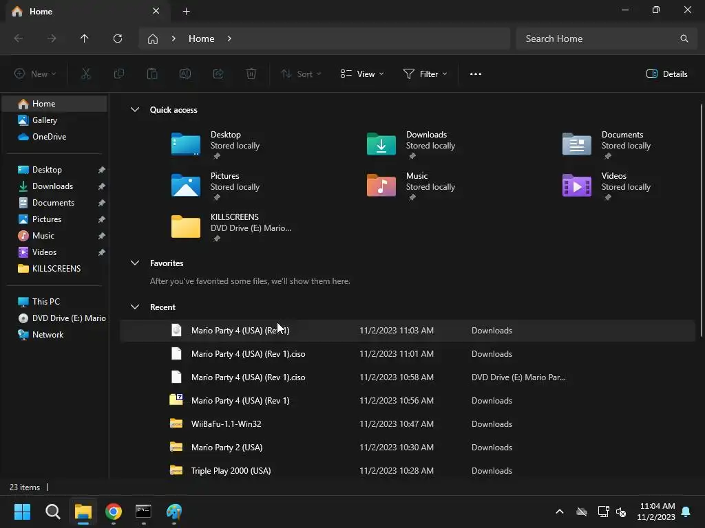Open the Sort dropdown menu
The height and width of the screenshot is (528, 705).
tap(301, 74)
